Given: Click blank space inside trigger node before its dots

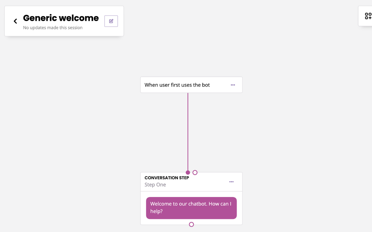Looking at the screenshot, I should click(x=220, y=85).
